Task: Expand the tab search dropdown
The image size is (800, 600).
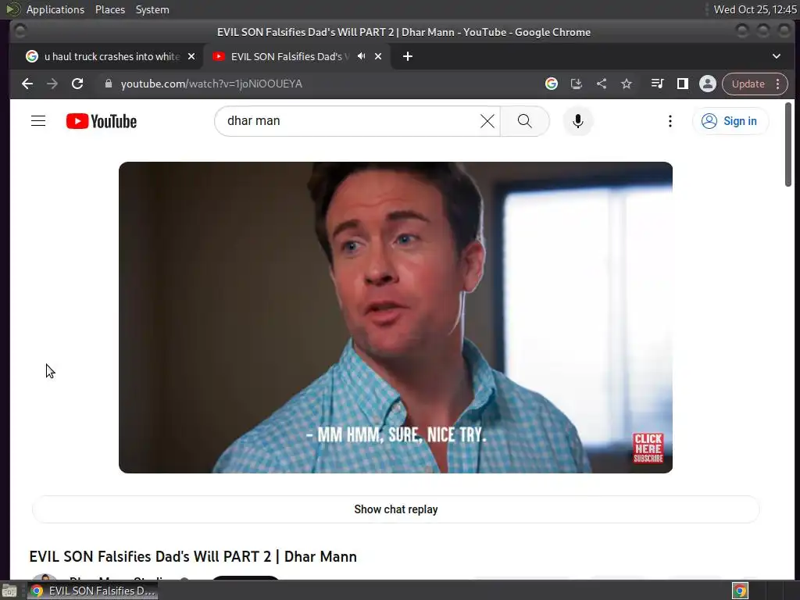Action: [x=776, y=56]
